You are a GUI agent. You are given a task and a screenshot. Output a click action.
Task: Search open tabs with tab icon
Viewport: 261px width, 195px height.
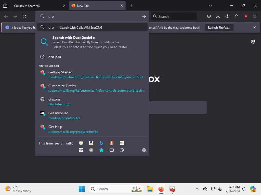112,150
